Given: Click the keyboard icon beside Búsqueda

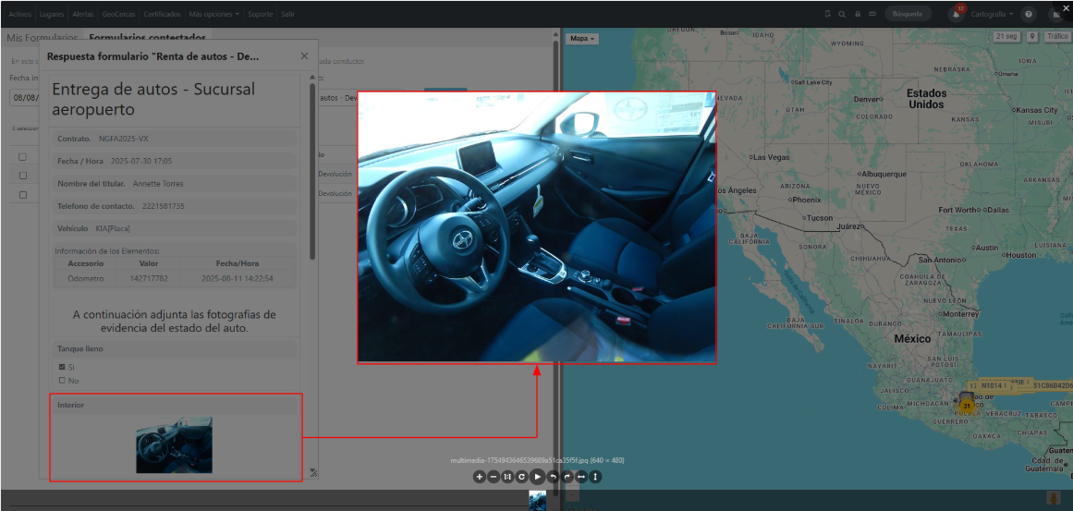Looking at the screenshot, I should (x=872, y=14).
